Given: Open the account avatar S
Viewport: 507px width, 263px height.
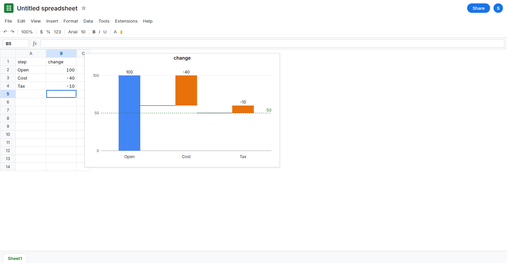Looking at the screenshot, I should [x=498, y=8].
